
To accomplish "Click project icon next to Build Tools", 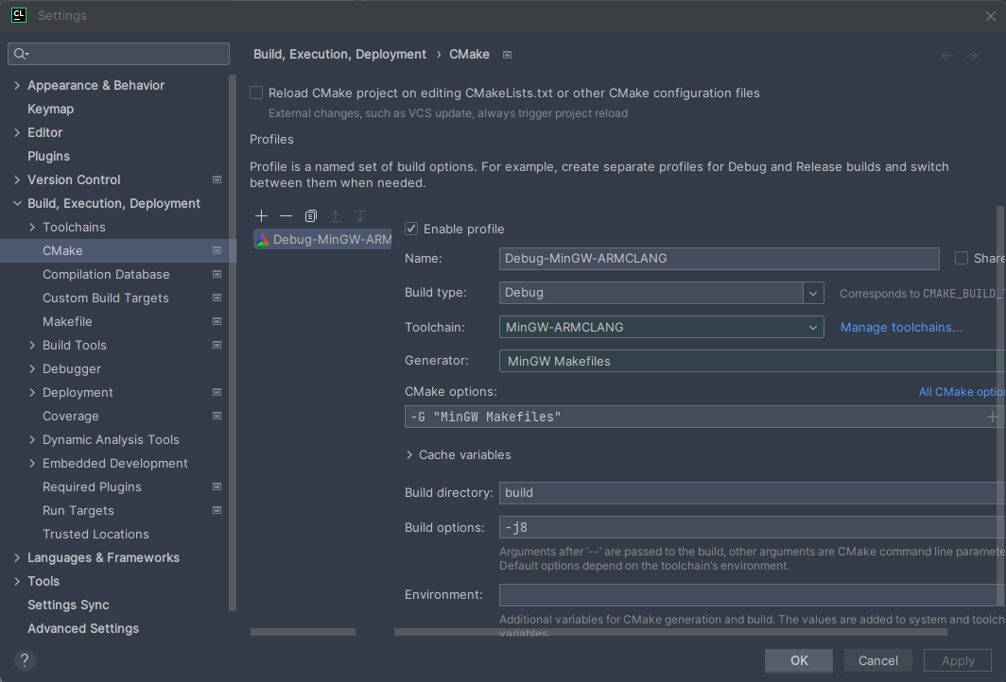I will point(217,345).
